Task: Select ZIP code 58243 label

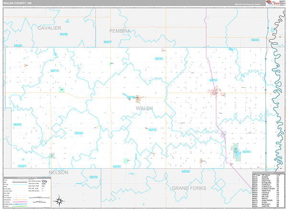Action: coord(159,58)
